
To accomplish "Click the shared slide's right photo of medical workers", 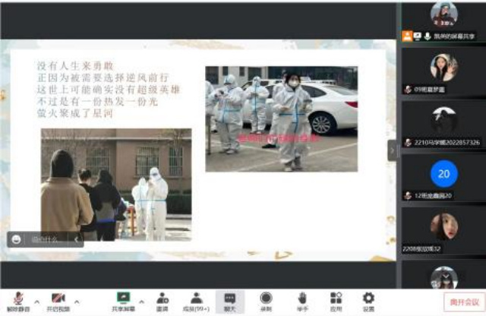I will (x=282, y=118).
